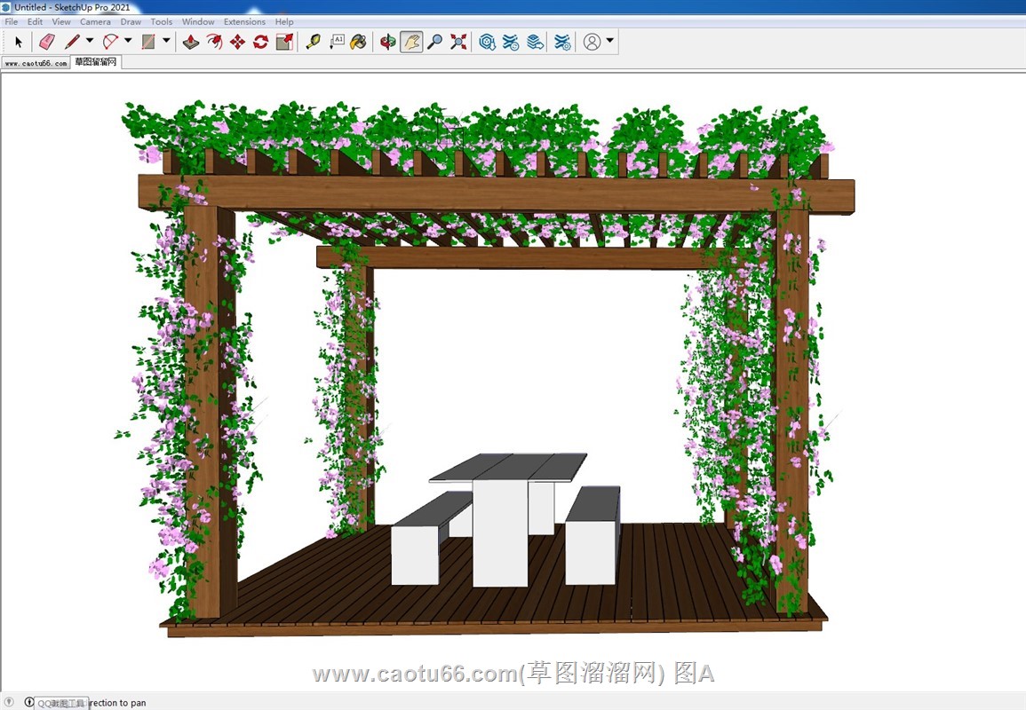
Task: Expand the account dropdown arrow
Action: (x=610, y=41)
